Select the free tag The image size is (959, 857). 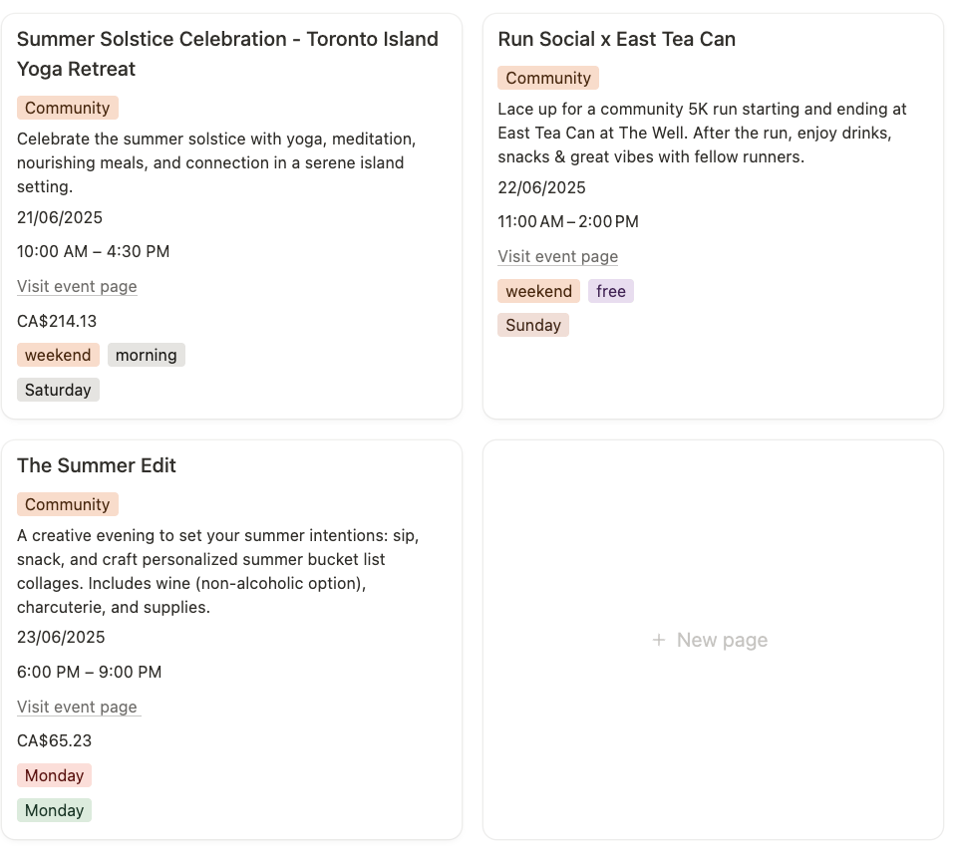[x=611, y=291]
